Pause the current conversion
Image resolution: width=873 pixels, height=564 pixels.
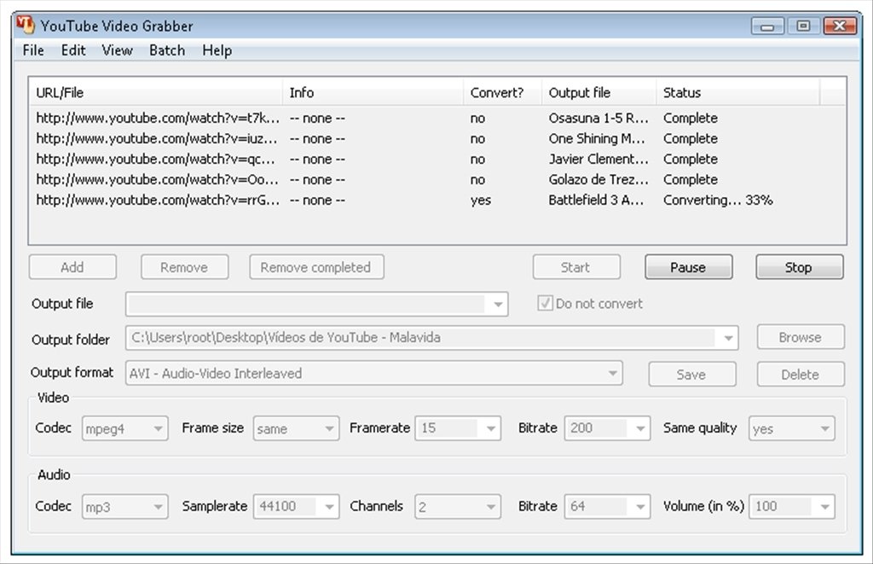click(688, 267)
